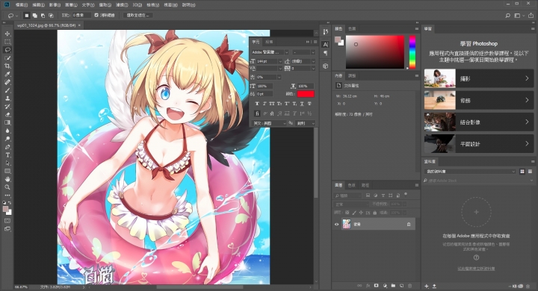Select the Crop tool

point(7,66)
